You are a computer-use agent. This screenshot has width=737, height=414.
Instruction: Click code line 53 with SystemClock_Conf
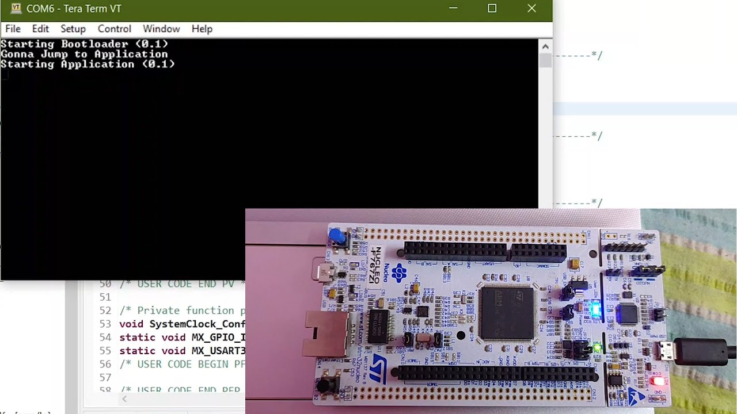(x=181, y=324)
